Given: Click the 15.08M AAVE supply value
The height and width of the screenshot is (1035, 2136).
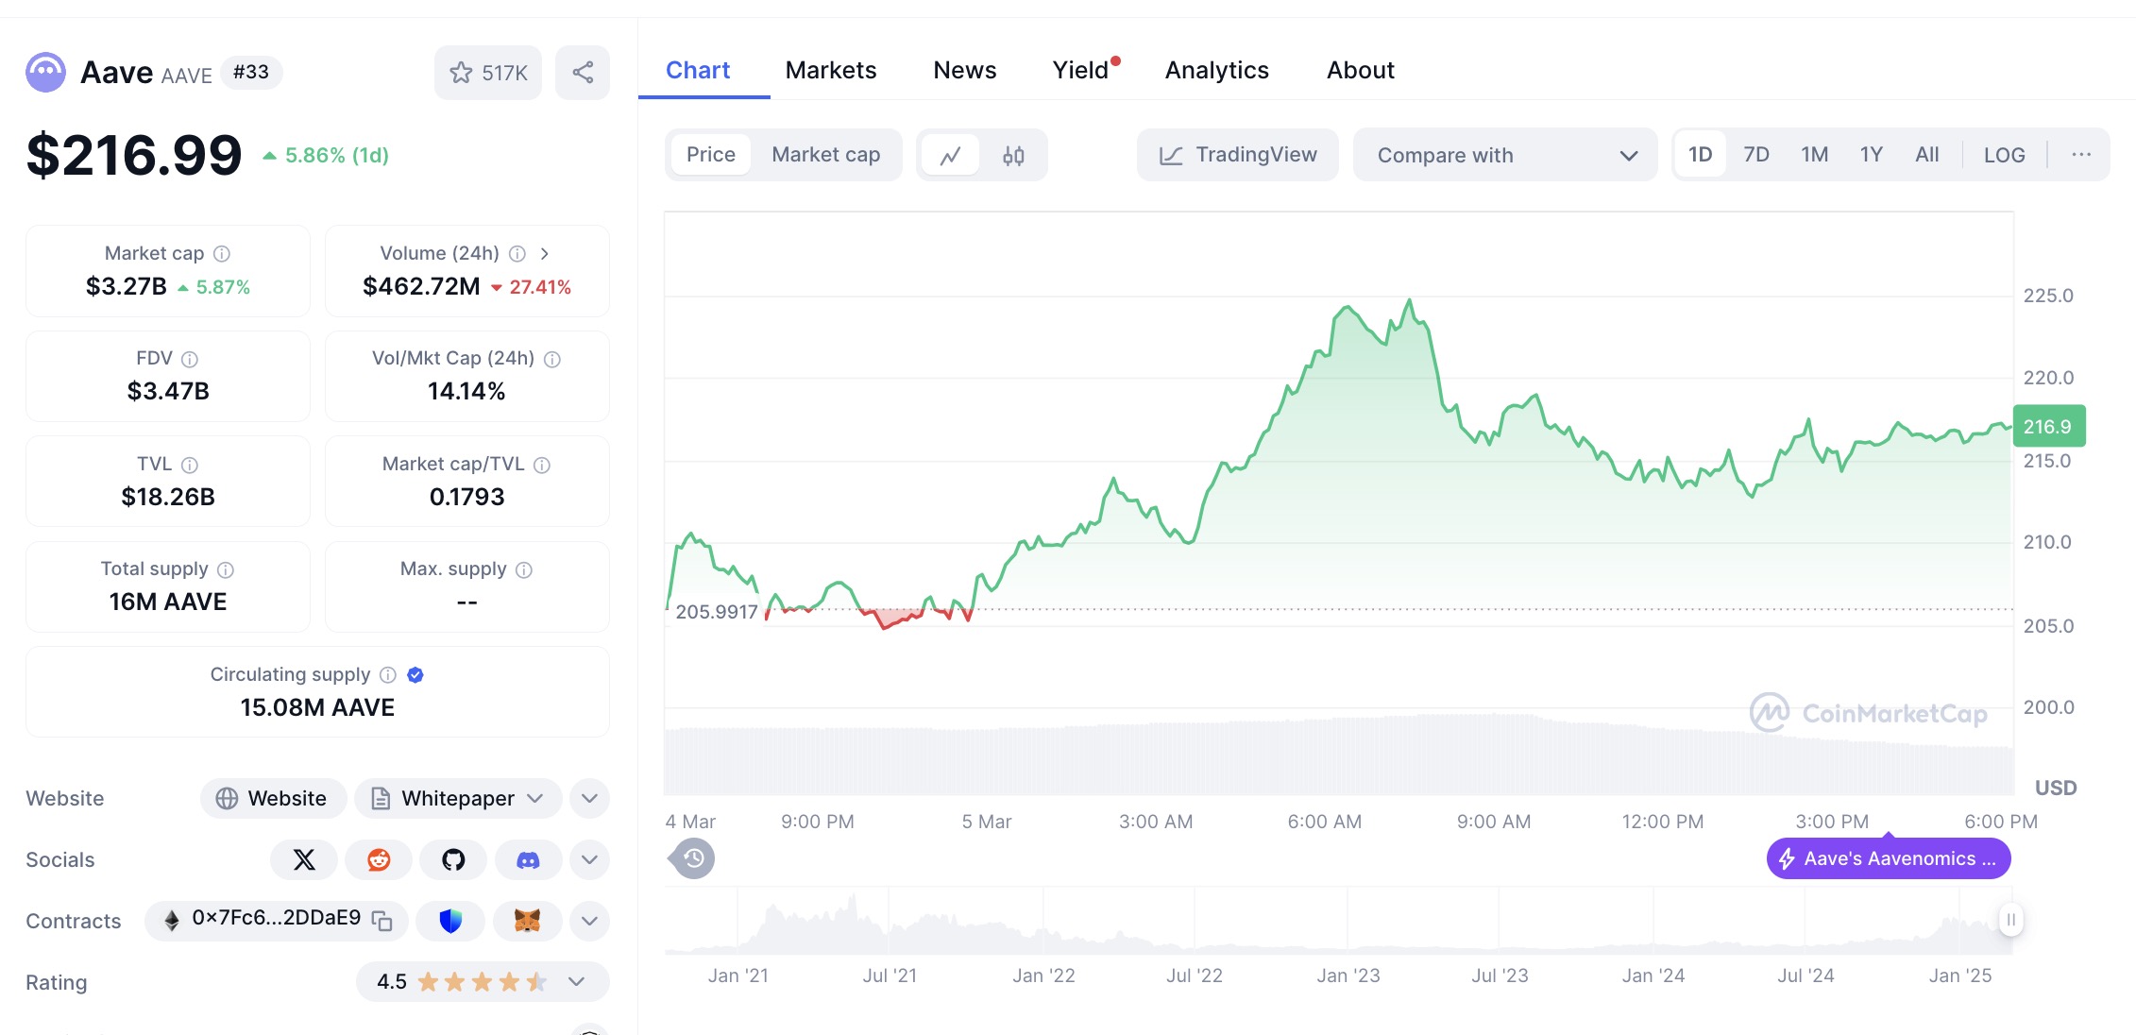Looking at the screenshot, I should pos(317,707).
